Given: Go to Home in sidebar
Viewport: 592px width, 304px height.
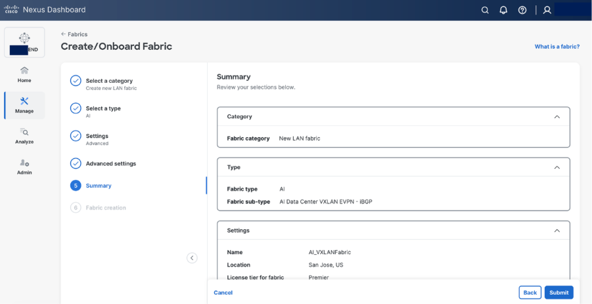Looking at the screenshot, I should click(x=24, y=74).
